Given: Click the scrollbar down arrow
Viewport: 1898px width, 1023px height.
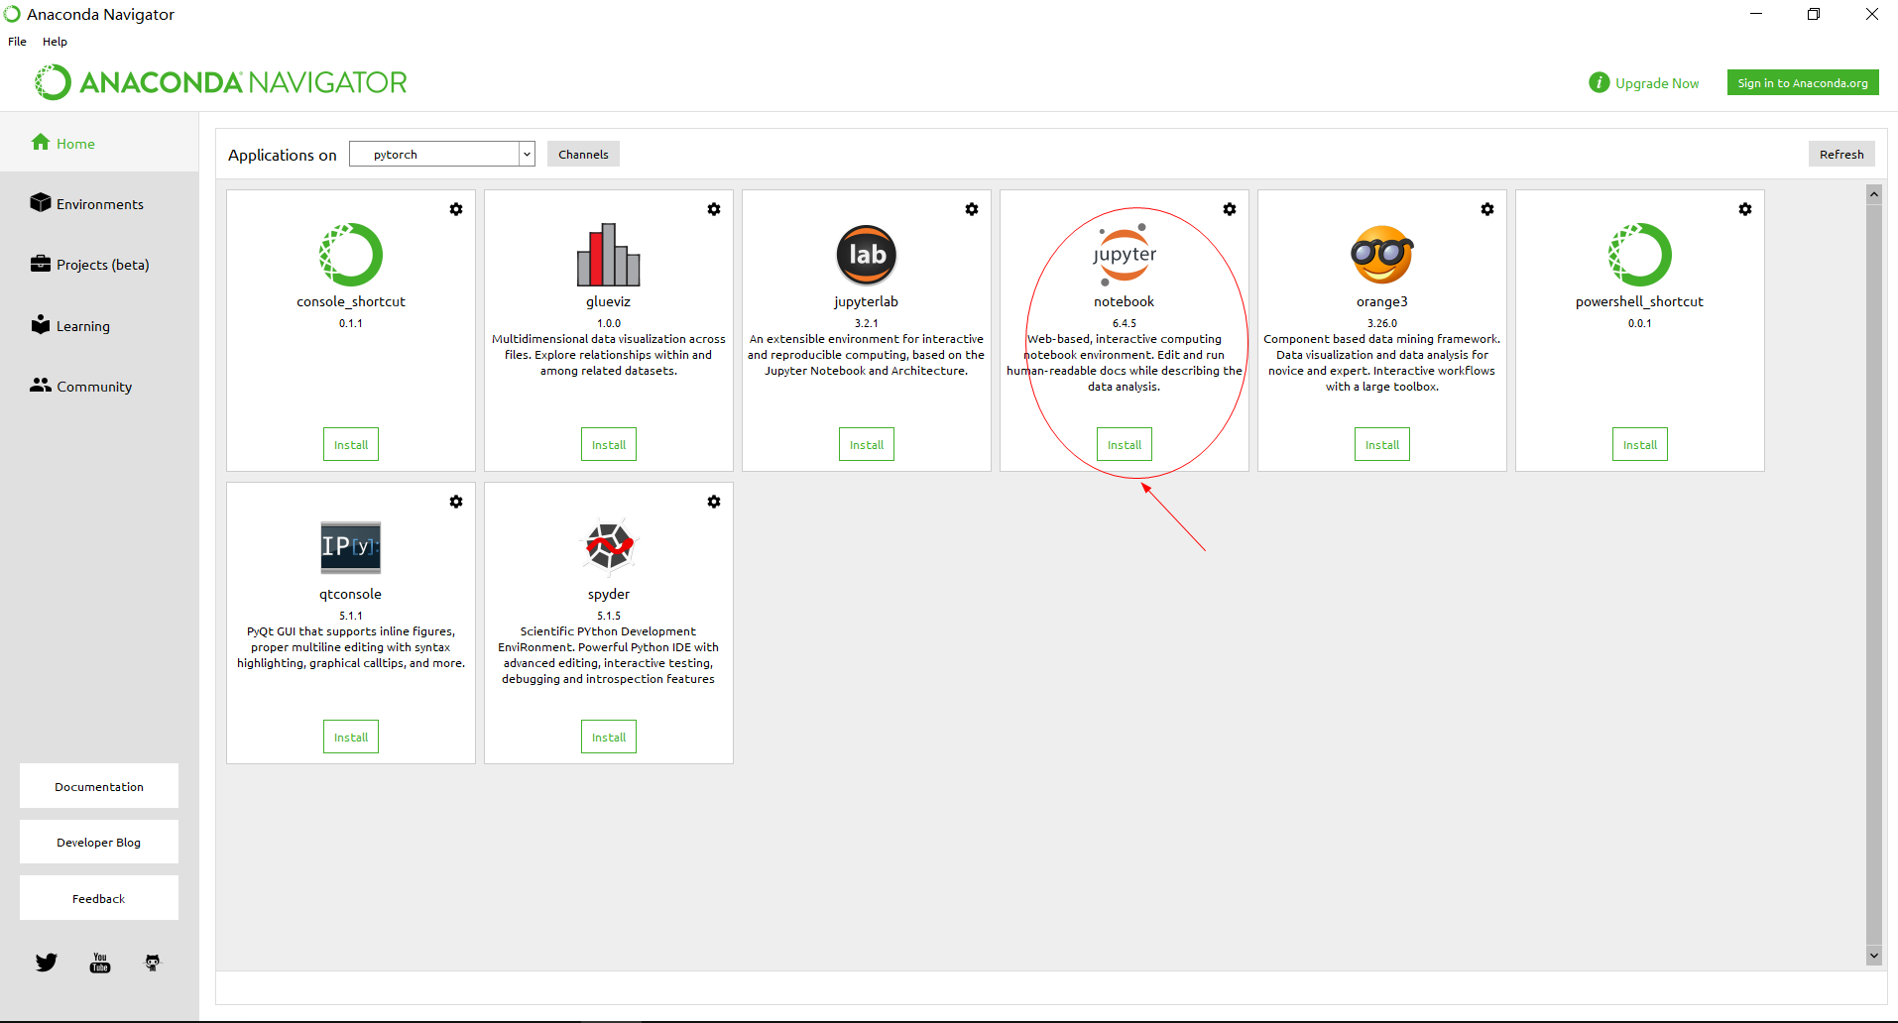Looking at the screenshot, I should coord(1874,956).
